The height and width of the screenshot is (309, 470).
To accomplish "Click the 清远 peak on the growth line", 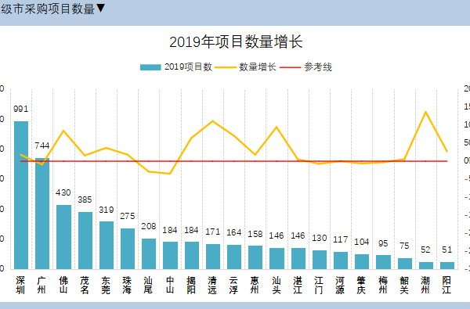I will point(212,121).
